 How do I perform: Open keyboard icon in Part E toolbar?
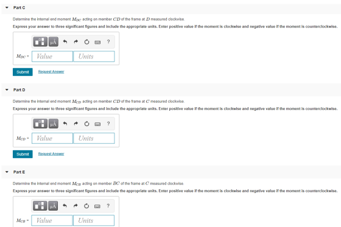[97, 206]
